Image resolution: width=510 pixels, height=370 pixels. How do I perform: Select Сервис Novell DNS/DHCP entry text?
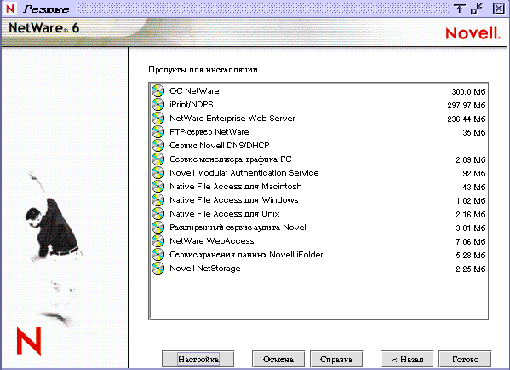pyautogui.click(x=220, y=146)
